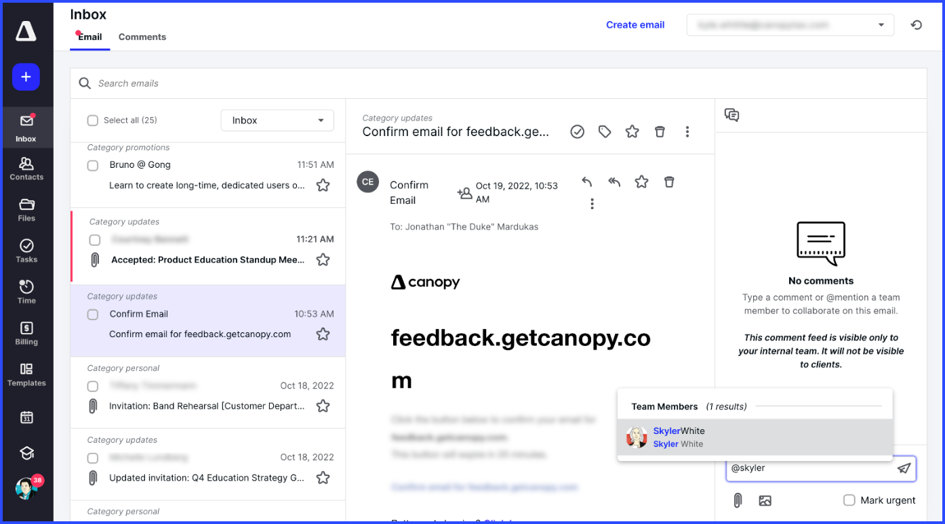
Task: Open the Inbox folder dropdown
Action: point(277,120)
